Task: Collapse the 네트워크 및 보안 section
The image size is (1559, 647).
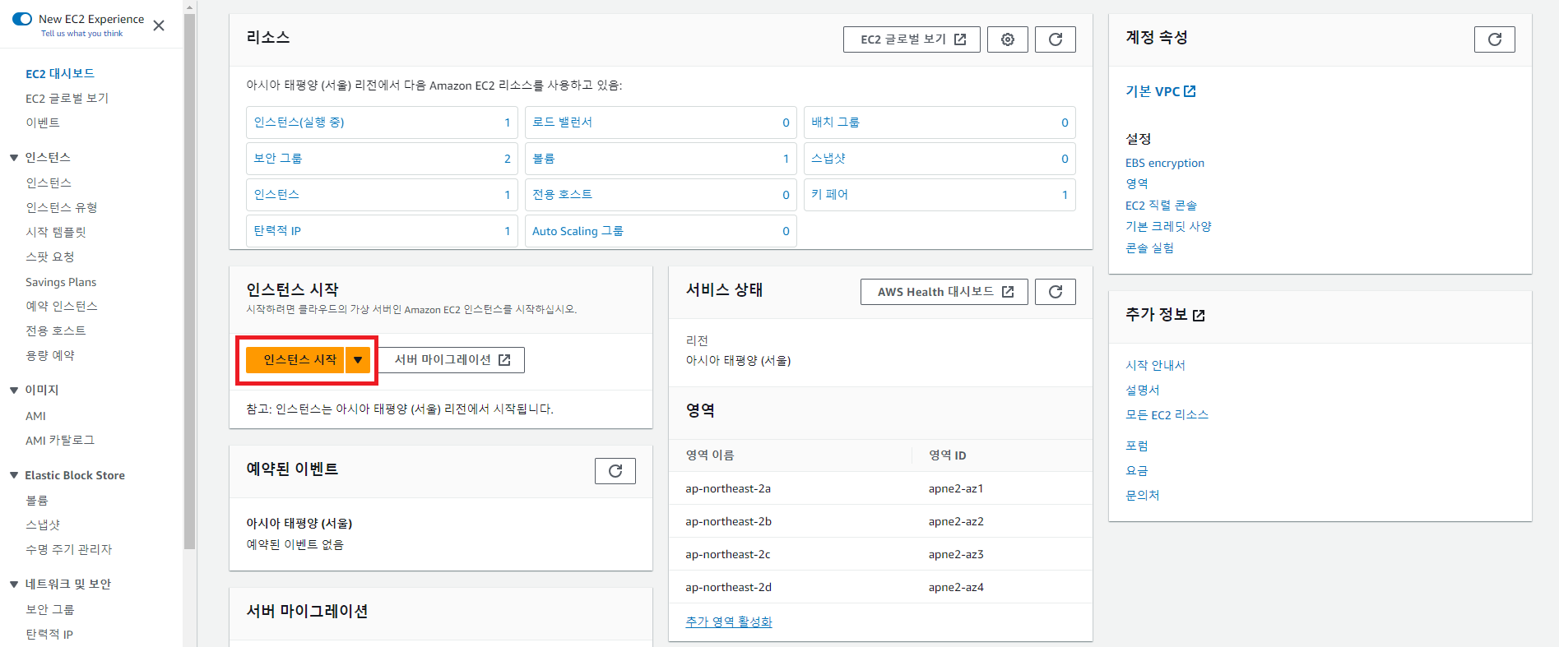Action: click(x=14, y=584)
